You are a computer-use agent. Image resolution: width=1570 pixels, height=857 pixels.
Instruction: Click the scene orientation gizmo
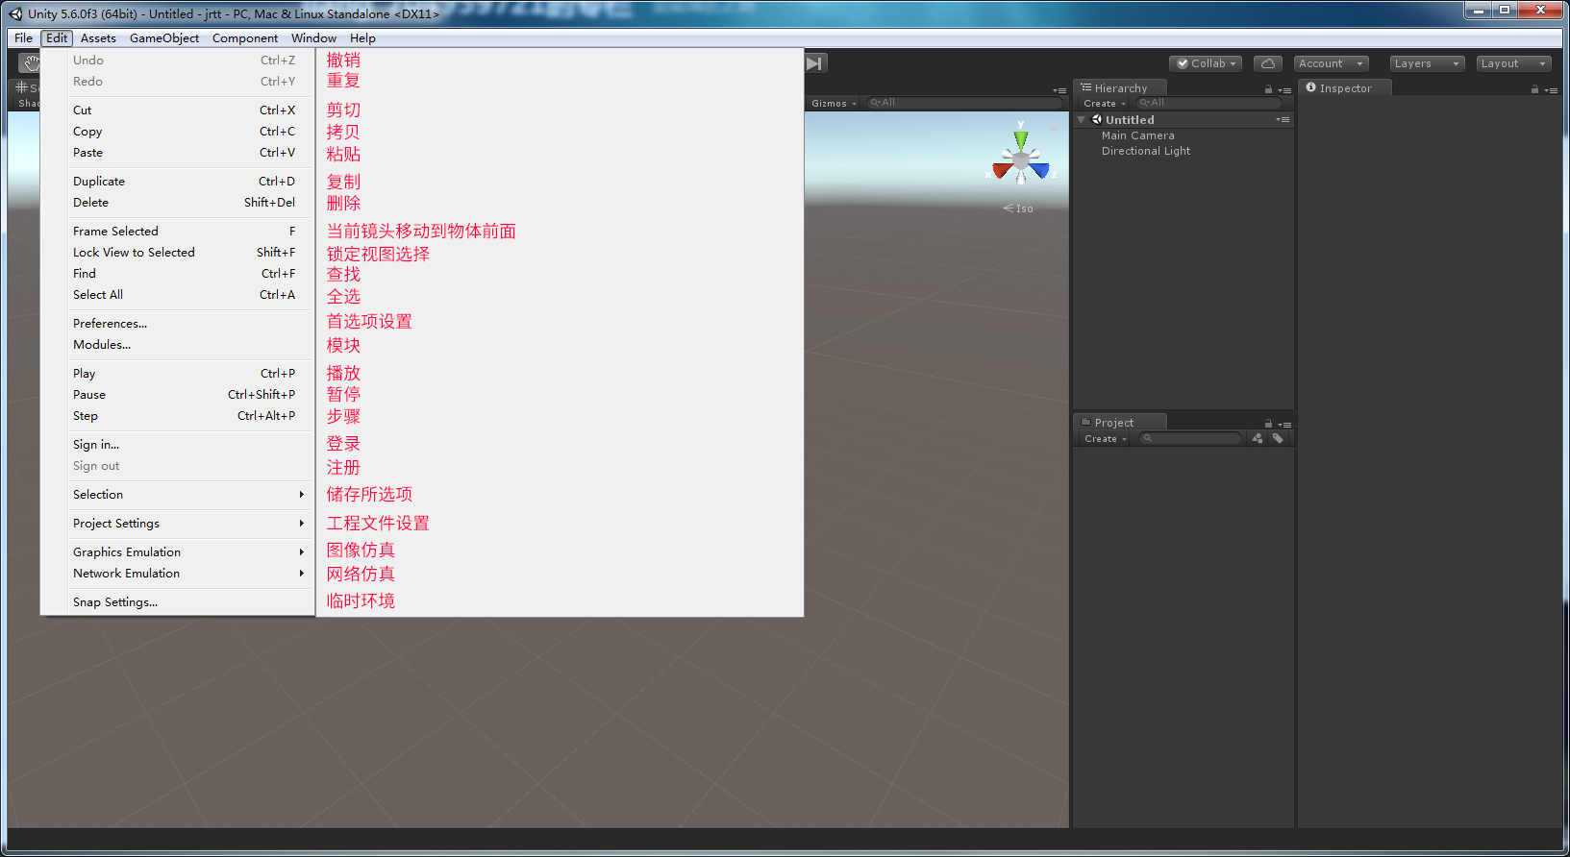point(1021,160)
